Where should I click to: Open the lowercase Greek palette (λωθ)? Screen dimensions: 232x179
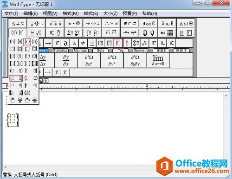[x=167, y=23]
